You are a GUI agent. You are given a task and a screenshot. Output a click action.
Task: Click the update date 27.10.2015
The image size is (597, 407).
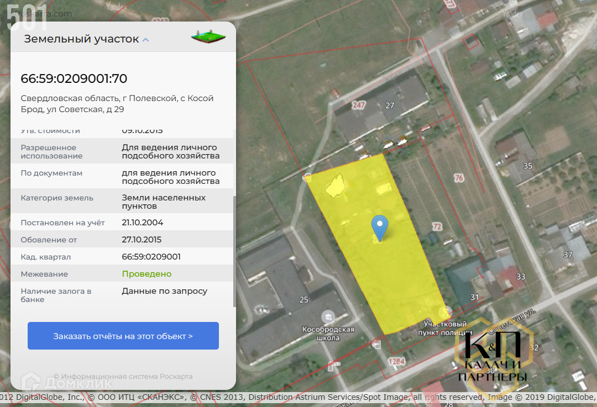(x=142, y=240)
